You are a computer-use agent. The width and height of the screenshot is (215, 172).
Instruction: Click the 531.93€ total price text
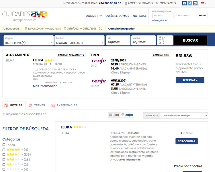(184, 56)
